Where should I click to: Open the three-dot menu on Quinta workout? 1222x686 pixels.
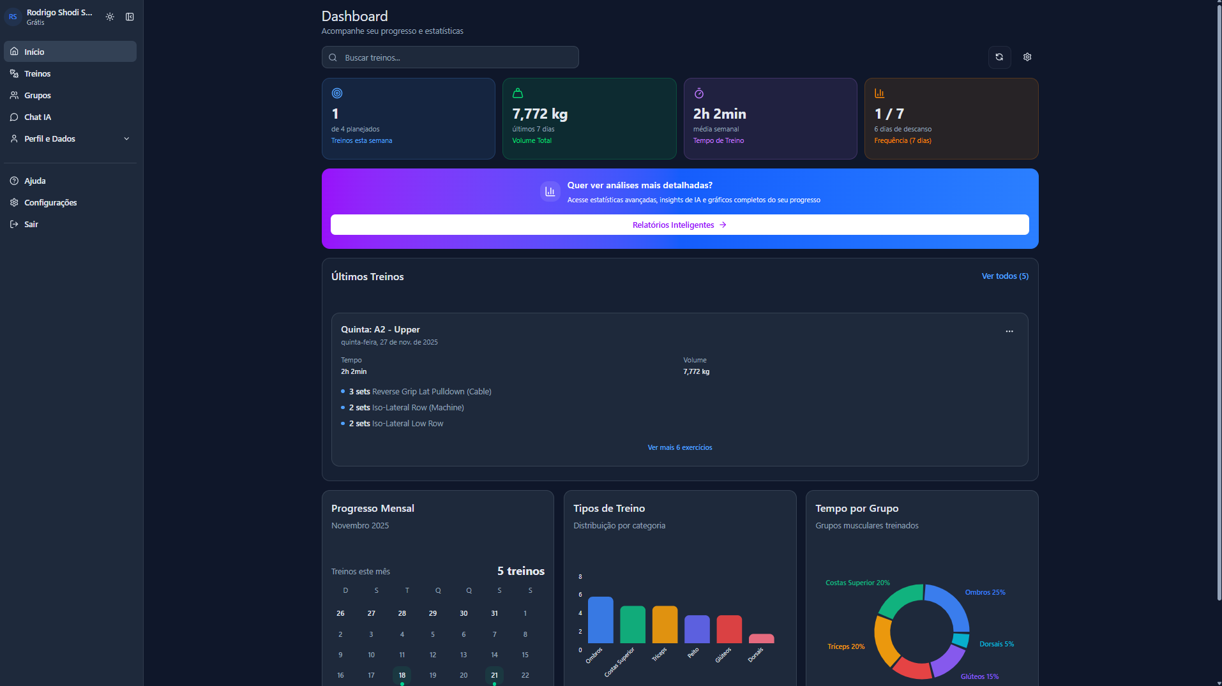coord(1009,331)
